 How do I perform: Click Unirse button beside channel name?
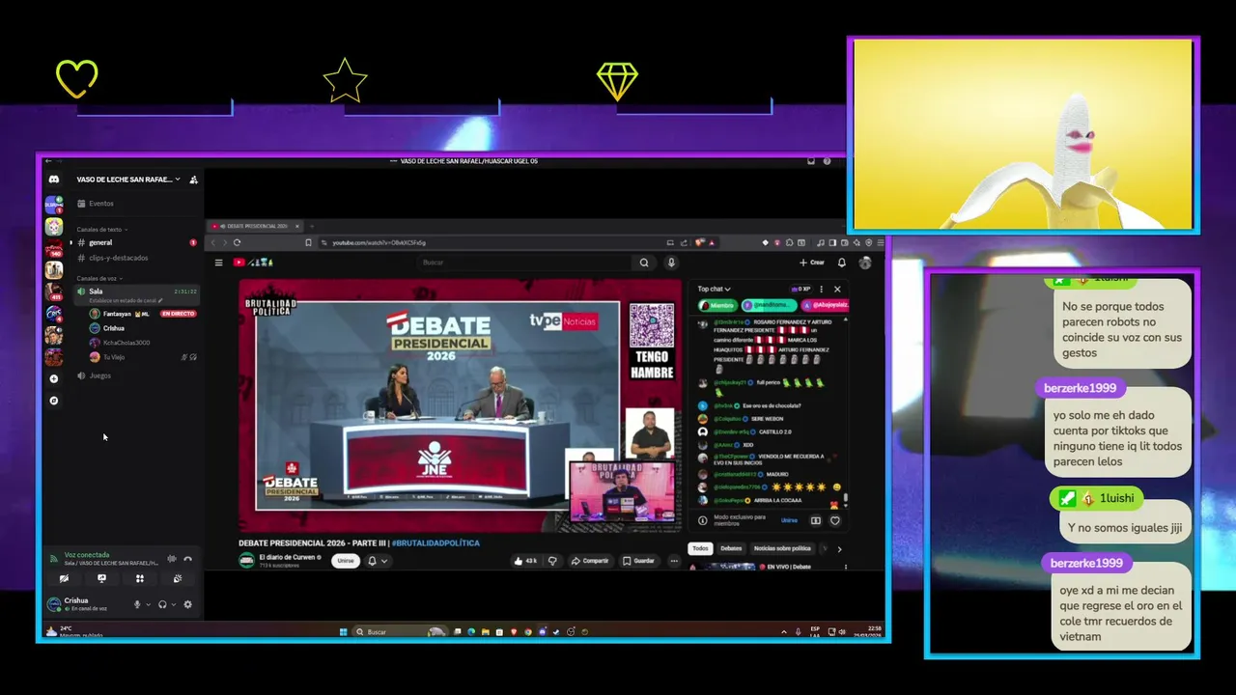click(346, 561)
